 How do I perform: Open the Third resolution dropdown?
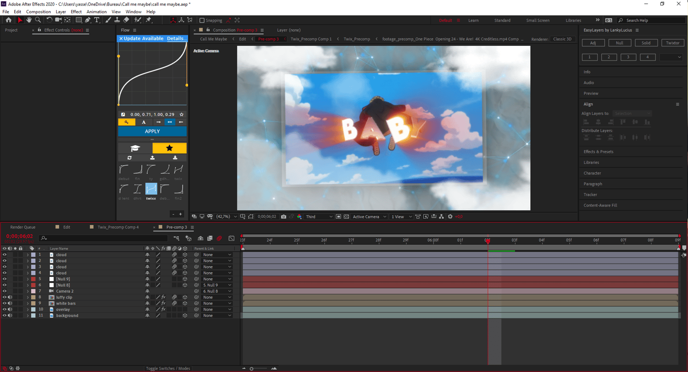319,217
